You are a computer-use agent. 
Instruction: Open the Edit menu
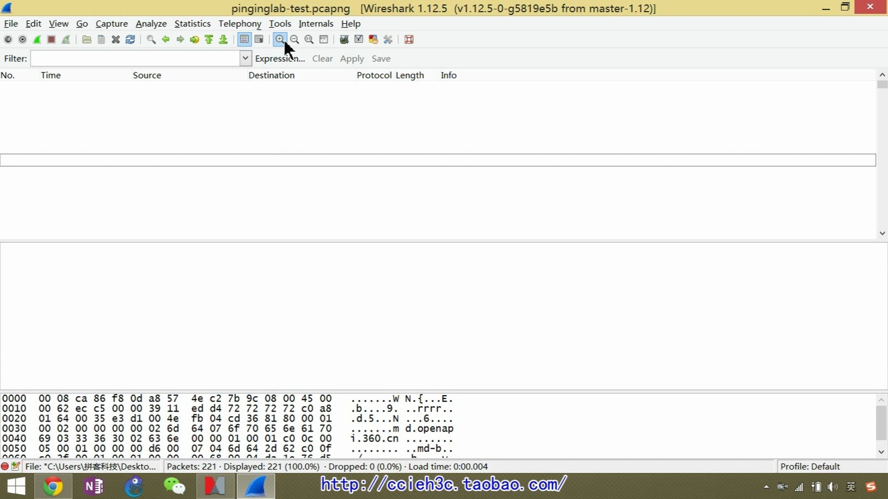click(x=33, y=24)
